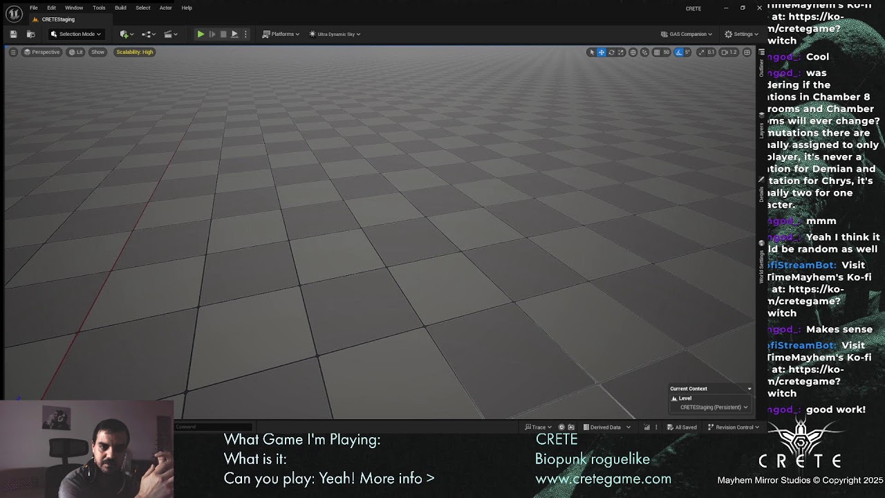Click the Command console input field
885x498 pixels.
click(x=212, y=427)
